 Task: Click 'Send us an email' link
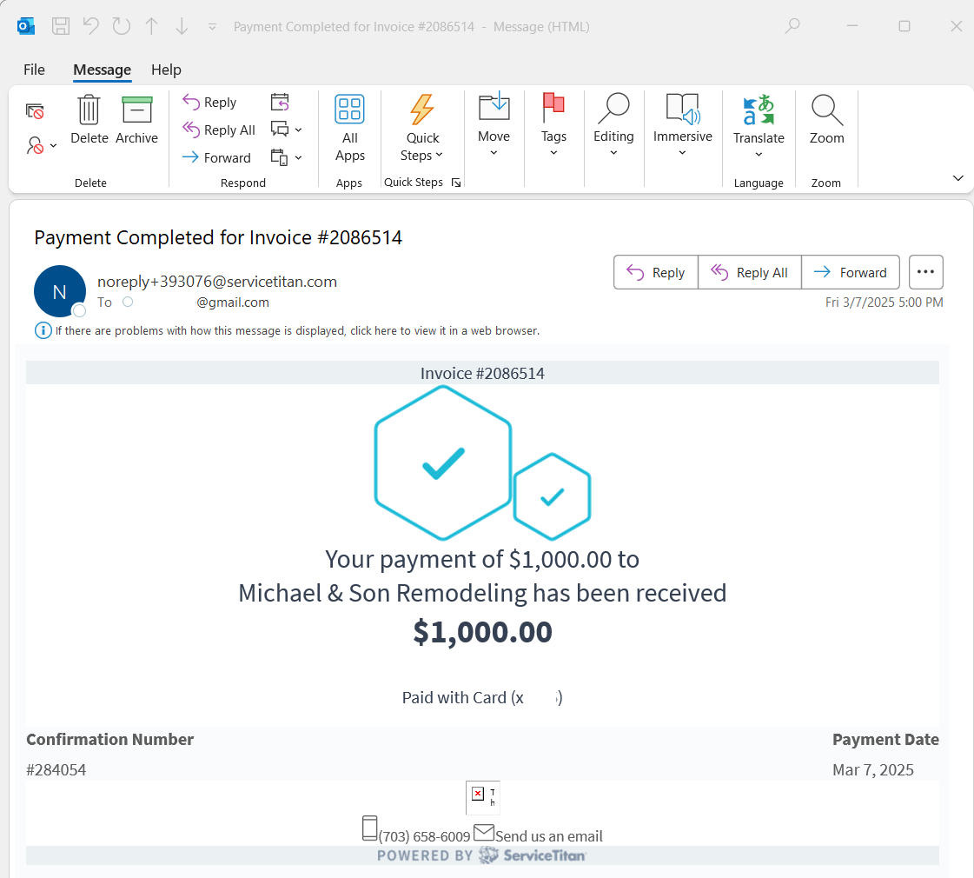(548, 836)
